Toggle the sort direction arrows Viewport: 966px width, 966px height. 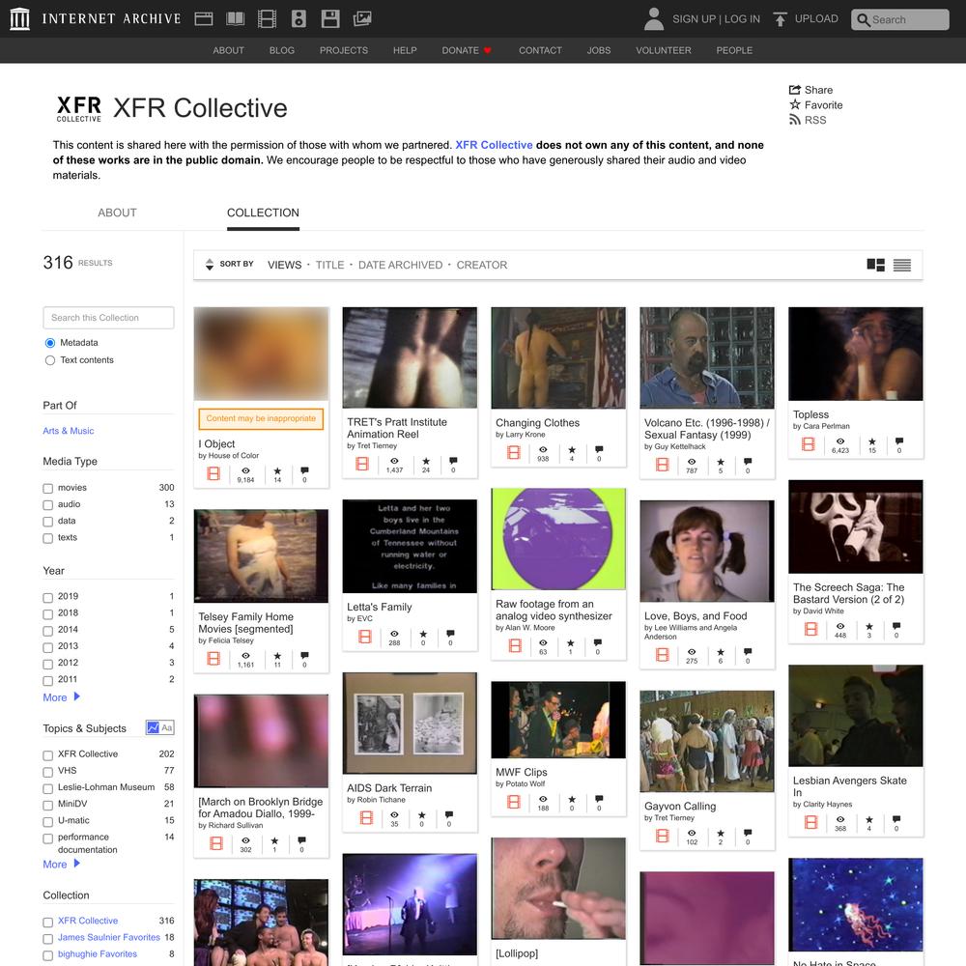(x=210, y=265)
